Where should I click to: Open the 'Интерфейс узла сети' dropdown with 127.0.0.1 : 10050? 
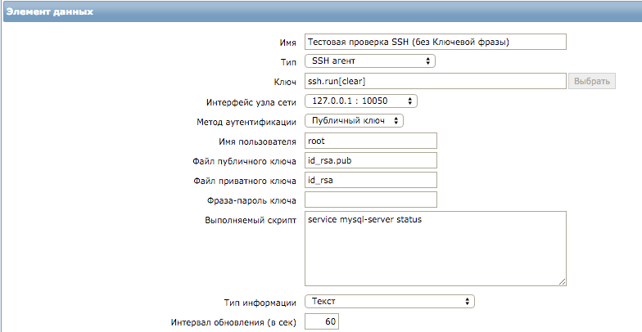point(361,101)
